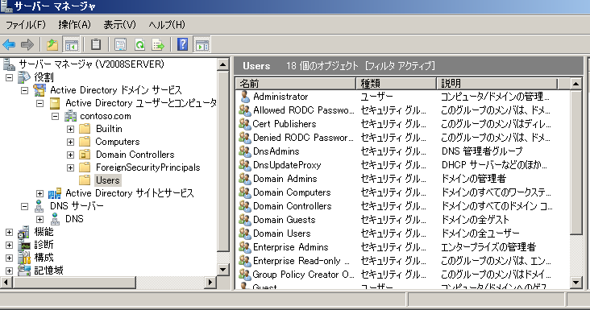590x310 pixels.
Task: Click the Export list toolbar icon
Action: pyautogui.click(x=158, y=45)
